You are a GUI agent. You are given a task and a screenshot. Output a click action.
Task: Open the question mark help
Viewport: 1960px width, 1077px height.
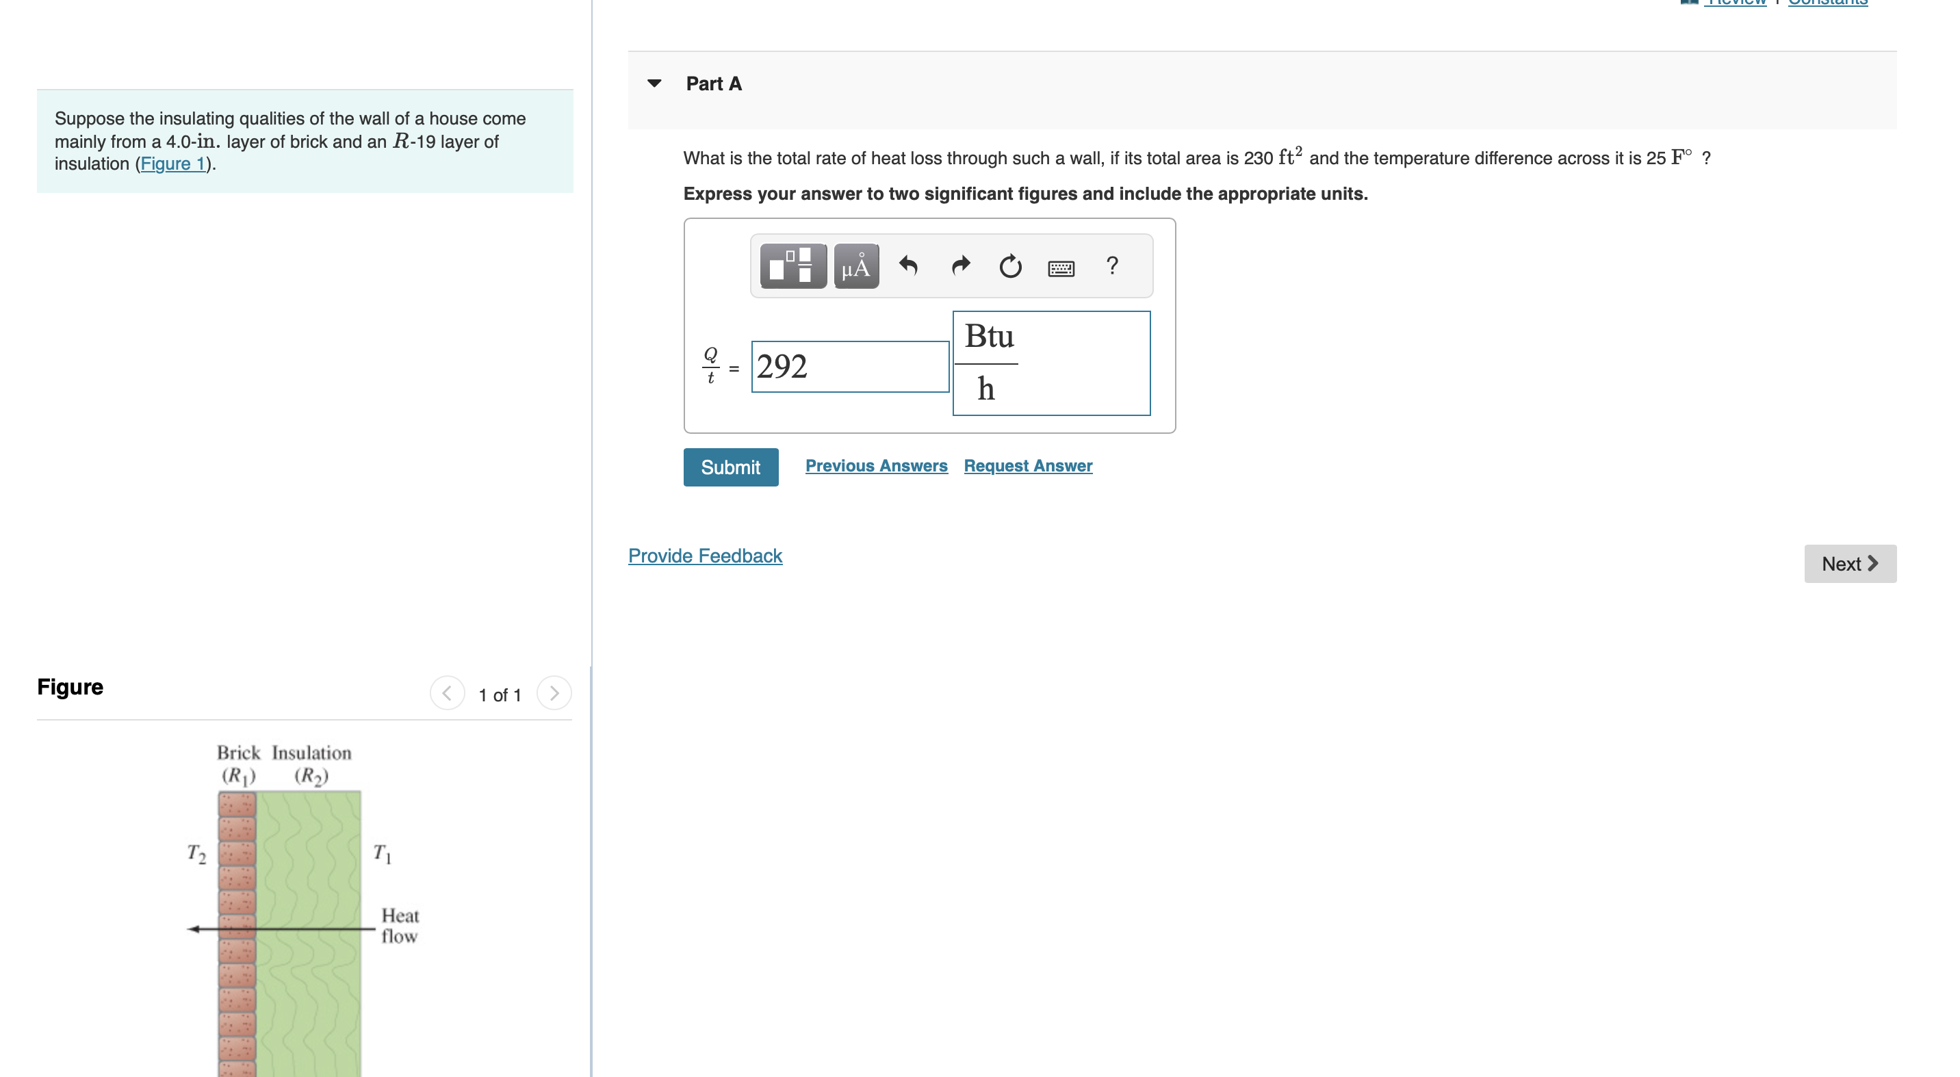[1111, 265]
